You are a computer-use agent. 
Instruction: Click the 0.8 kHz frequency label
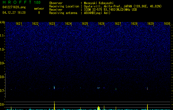(x=2, y=77)
